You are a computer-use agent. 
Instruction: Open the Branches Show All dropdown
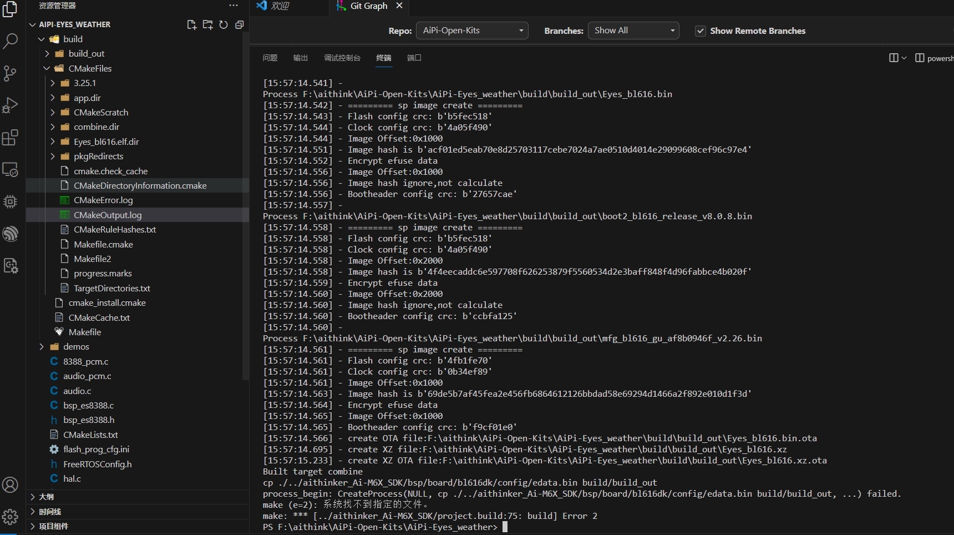(x=634, y=31)
